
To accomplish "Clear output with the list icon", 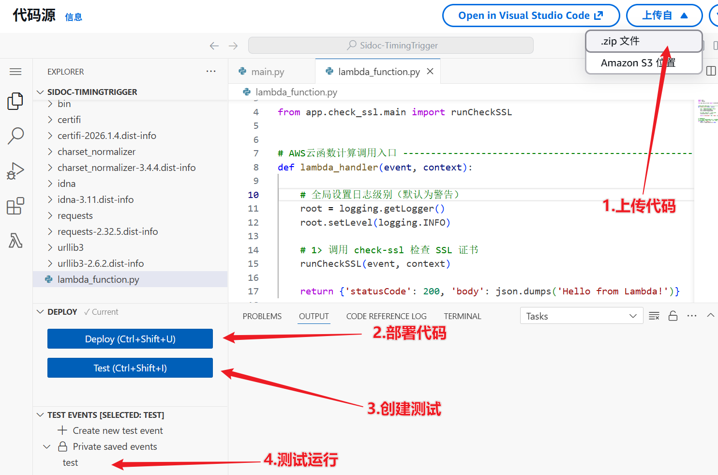I will tap(654, 316).
